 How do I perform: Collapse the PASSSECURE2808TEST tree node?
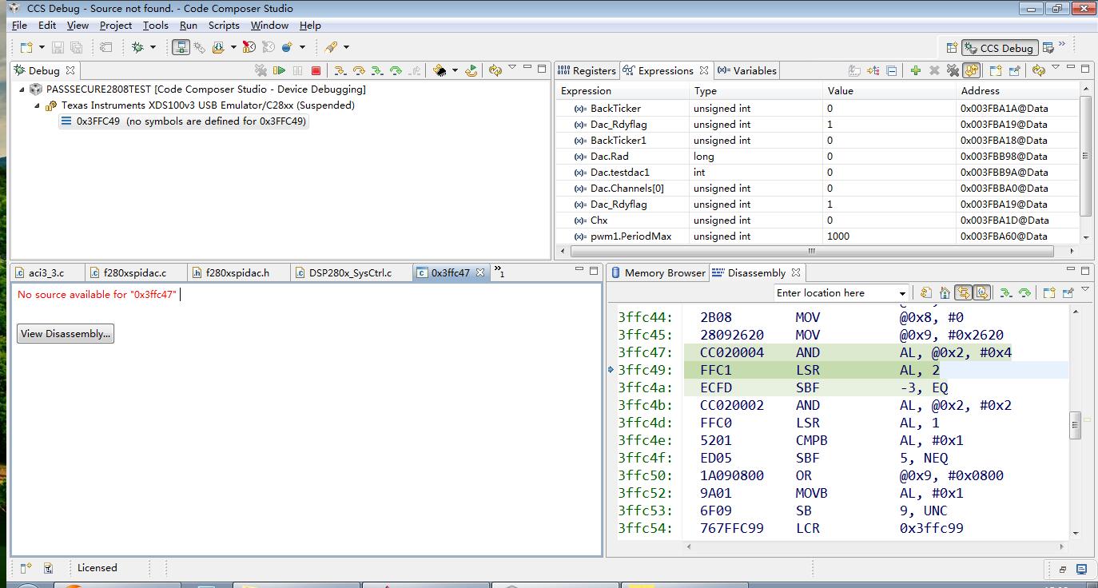[x=22, y=89]
